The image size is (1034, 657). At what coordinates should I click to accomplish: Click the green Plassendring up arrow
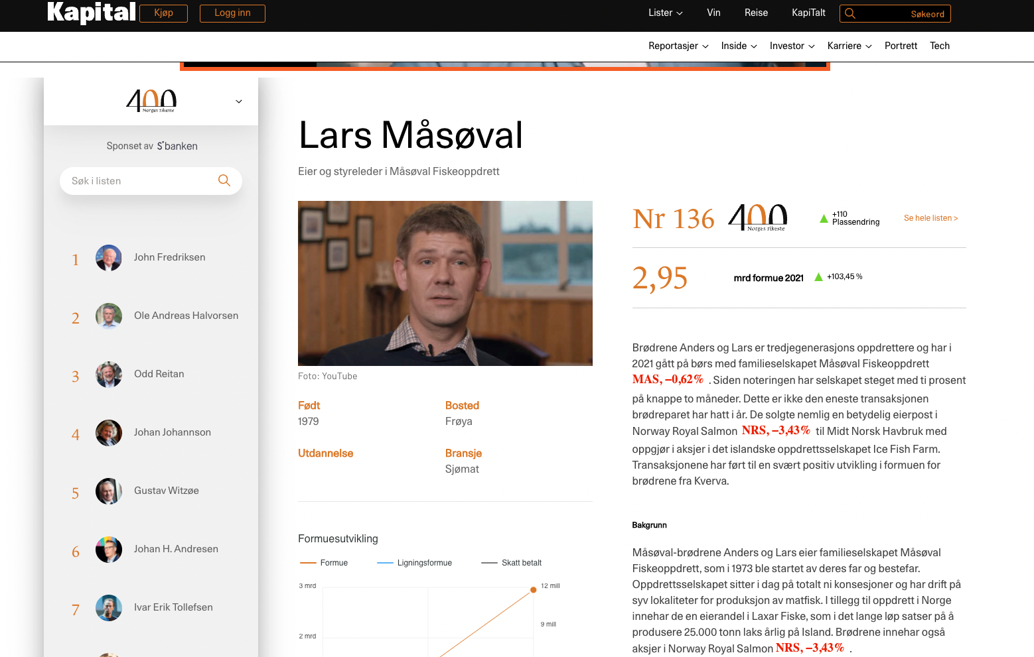[x=824, y=218]
